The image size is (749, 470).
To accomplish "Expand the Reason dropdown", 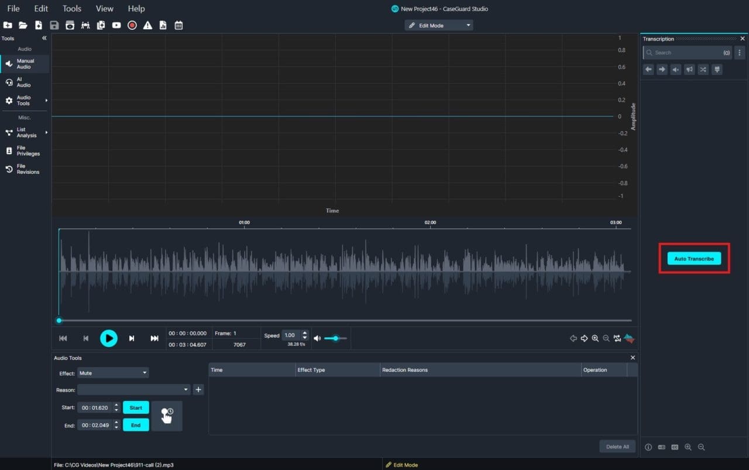I will [x=135, y=389].
